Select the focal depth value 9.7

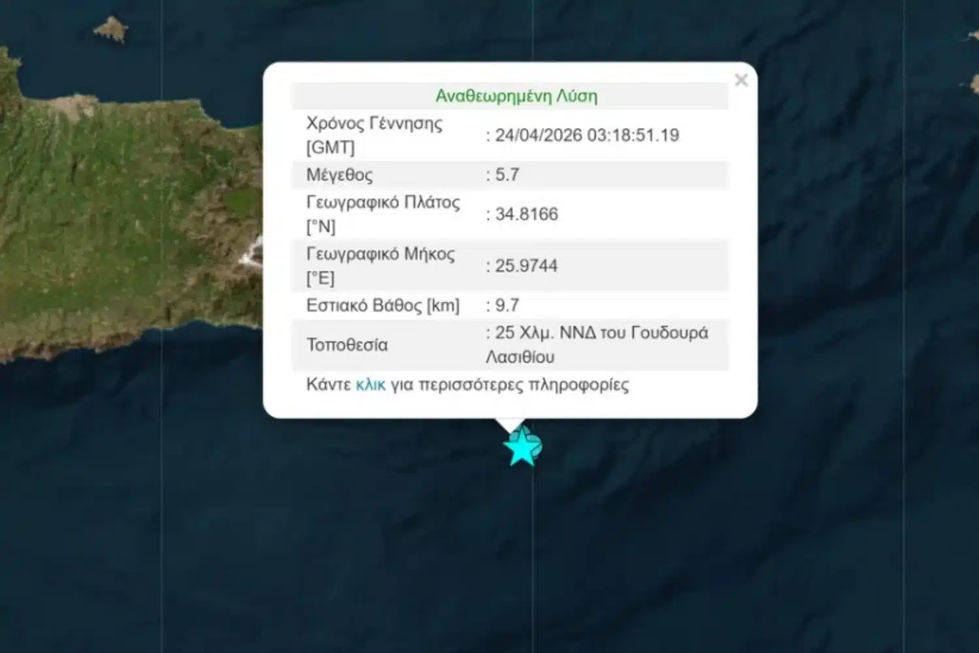click(507, 305)
